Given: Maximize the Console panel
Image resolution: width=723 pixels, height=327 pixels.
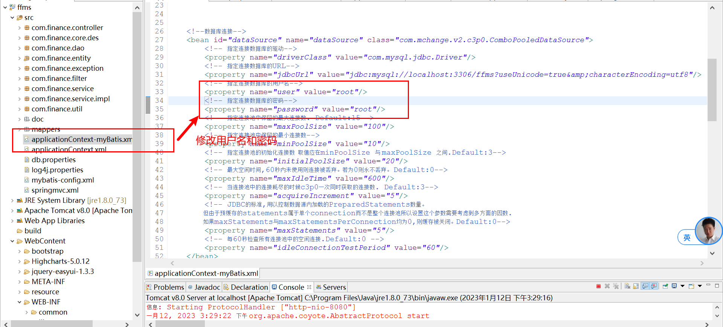Looking at the screenshot, I should click(x=717, y=286).
